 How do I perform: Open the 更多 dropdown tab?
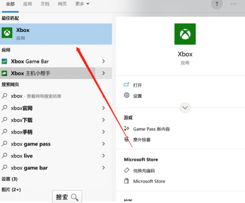click(82, 4)
